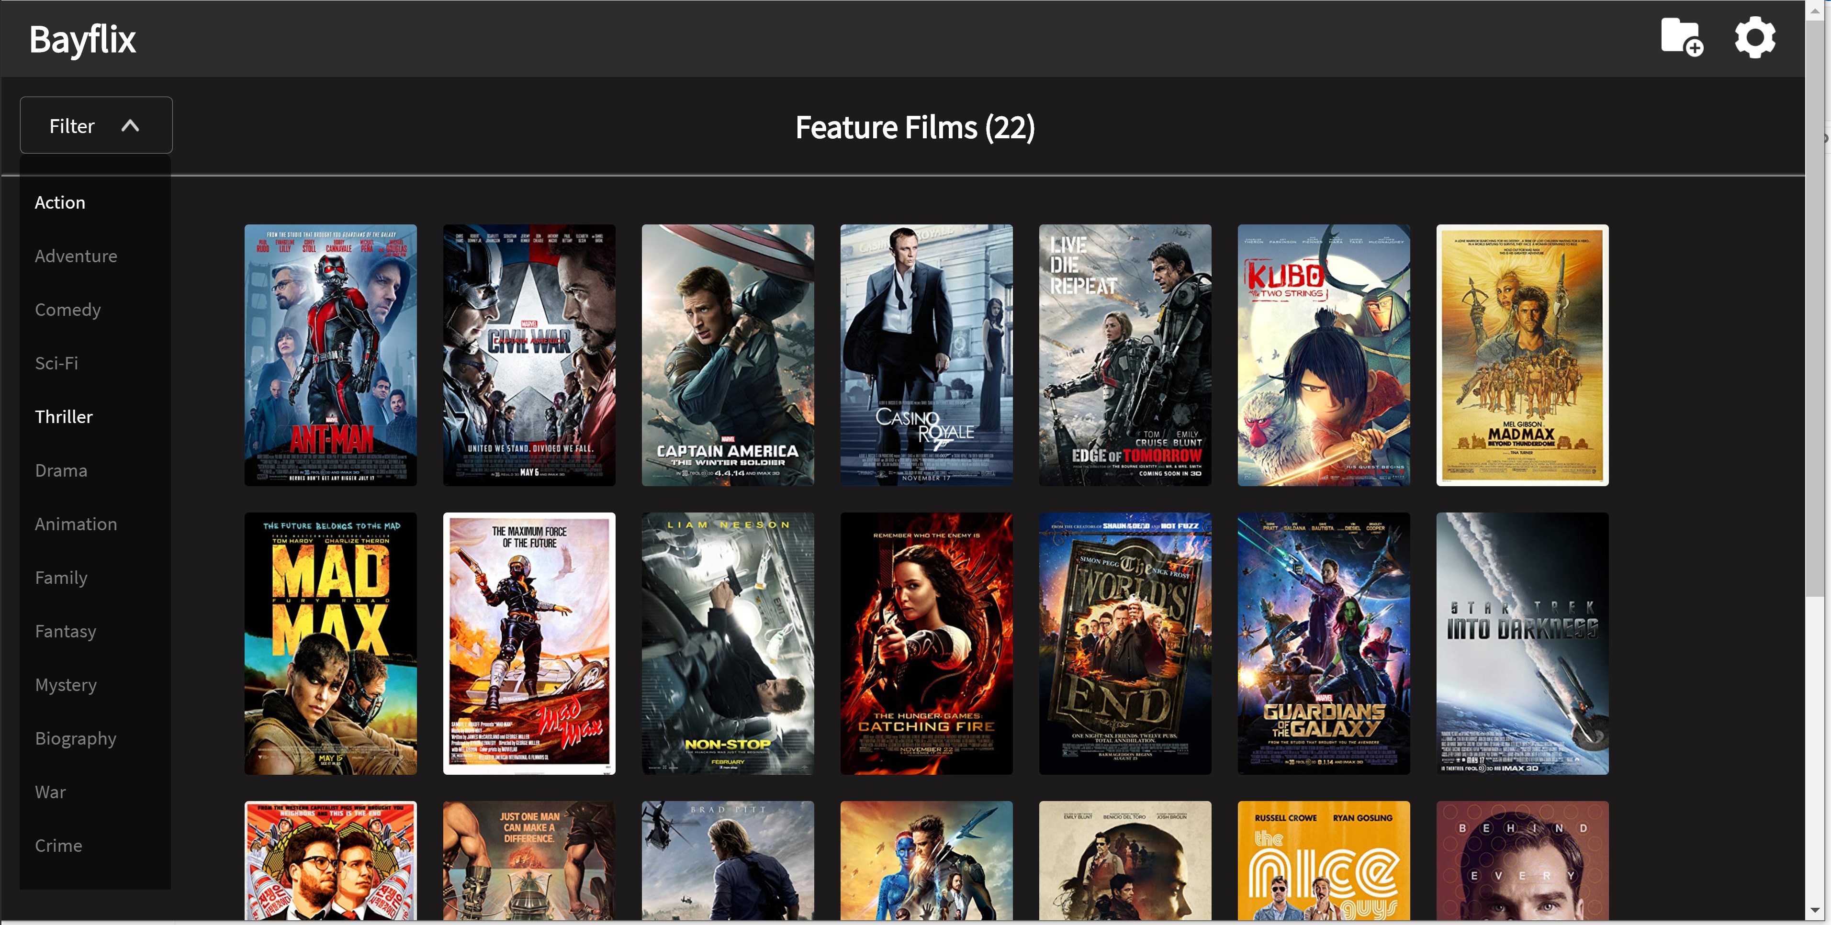Select the Mad Max Fury Road poster
The image size is (1831, 925).
coord(330,644)
